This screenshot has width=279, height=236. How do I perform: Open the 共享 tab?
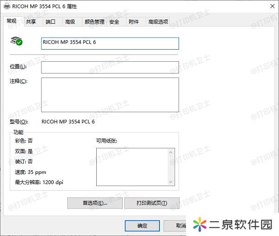tap(33, 22)
